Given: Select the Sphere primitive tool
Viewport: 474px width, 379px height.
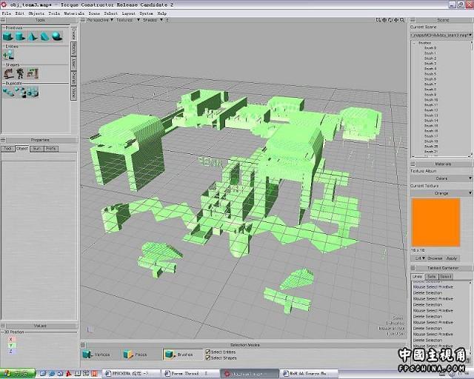Looking at the screenshot, I should click(x=57, y=36).
